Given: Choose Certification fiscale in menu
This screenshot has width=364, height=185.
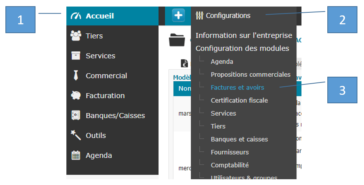Looking at the screenshot, I should pyautogui.click(x=239, y=100).
